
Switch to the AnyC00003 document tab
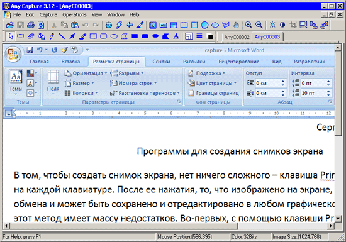(x=267, y=37)
